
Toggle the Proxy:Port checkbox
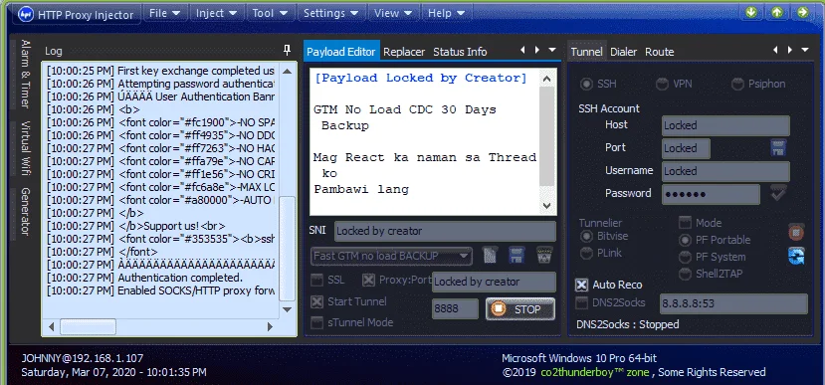[369, 281]
